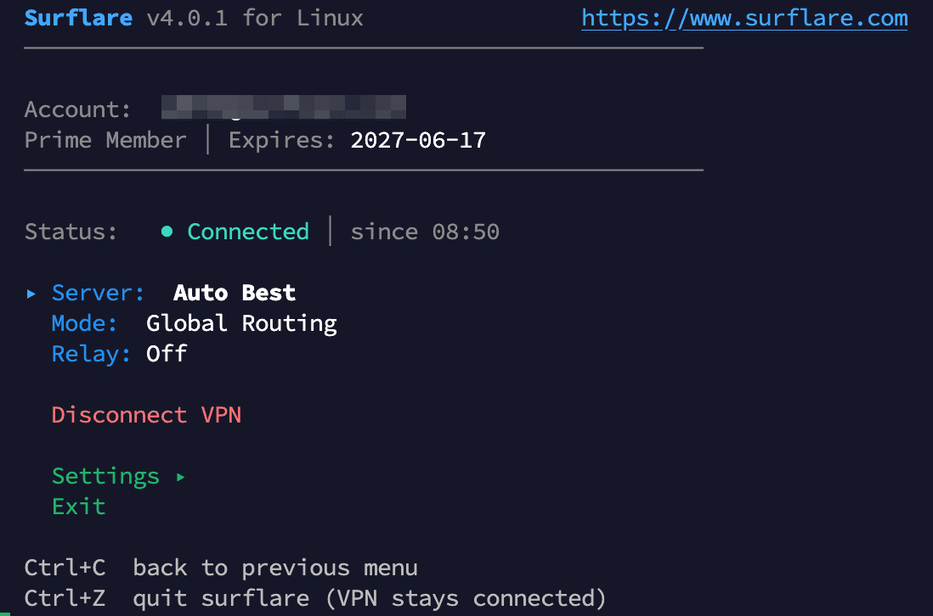This screenshot has width=933, height=616.
Task: Click the Prime Member label
Action: coord(105,140)
